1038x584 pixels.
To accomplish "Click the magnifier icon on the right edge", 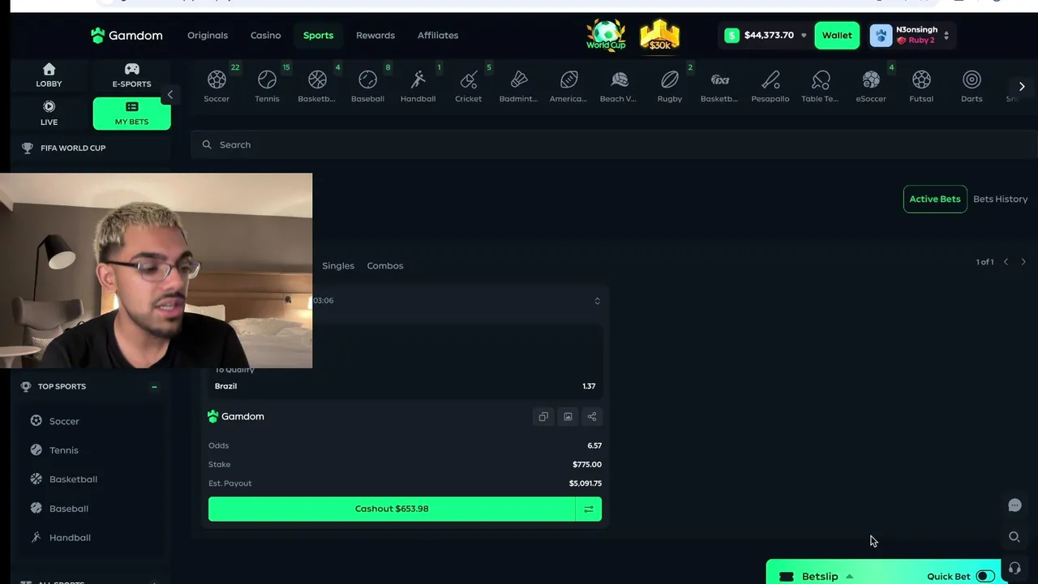I will 1014,537.
